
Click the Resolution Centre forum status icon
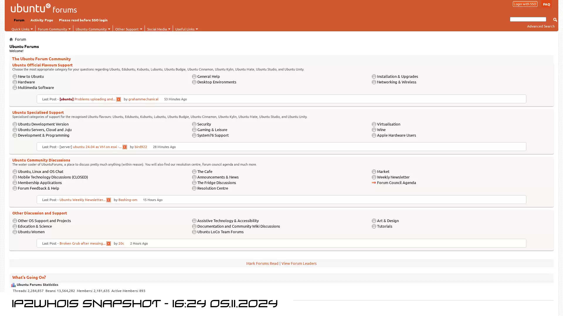[x=194, y=188]
